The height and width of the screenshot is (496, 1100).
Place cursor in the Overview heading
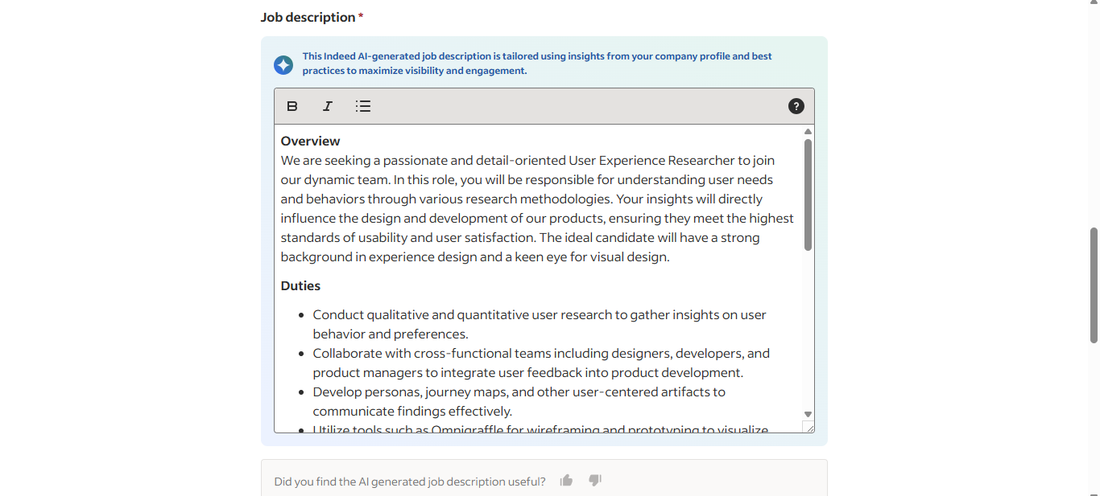point(311,141)
